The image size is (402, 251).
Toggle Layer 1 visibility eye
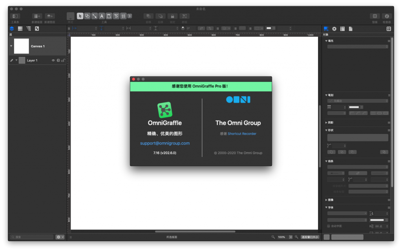(53, 60)
